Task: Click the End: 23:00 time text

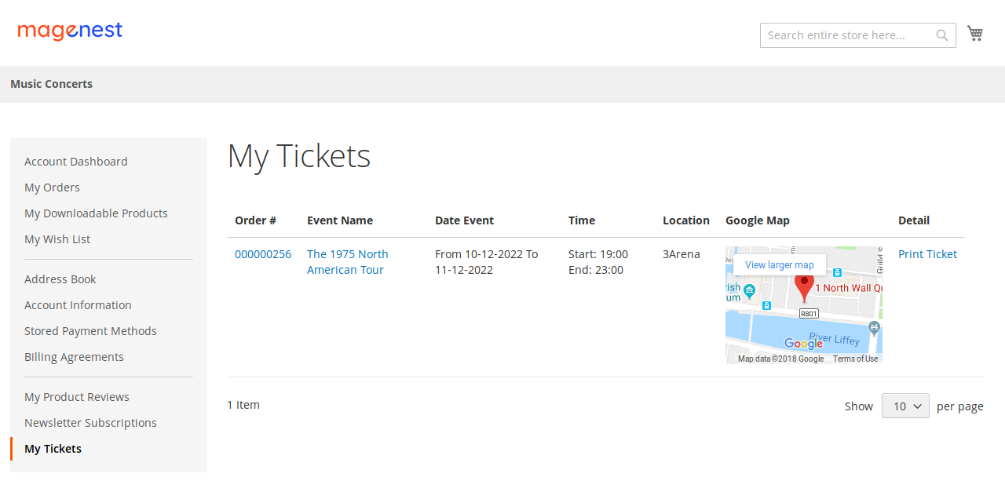Action: pyautogui.click(x=596, y=270)
